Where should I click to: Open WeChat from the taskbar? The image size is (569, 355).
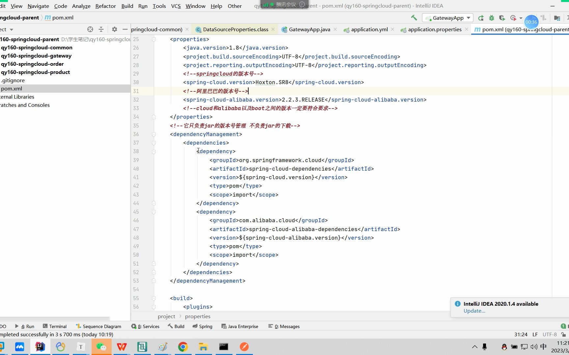coord(101,347)
